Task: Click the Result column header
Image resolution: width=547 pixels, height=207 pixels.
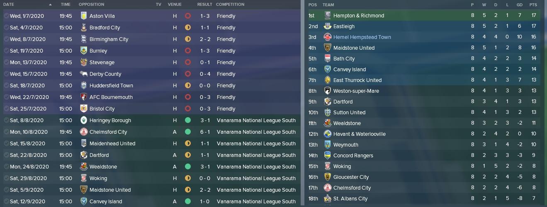Action: click(x=204, y=5)
